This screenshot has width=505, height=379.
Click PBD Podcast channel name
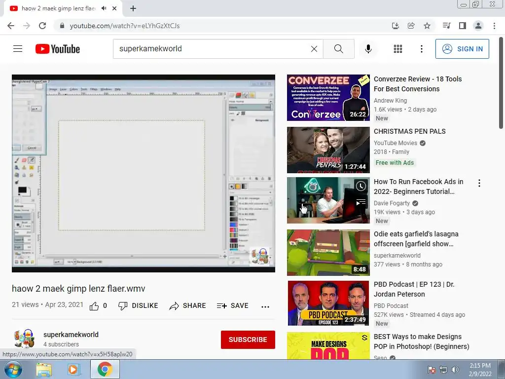click(x=391, y=306)
